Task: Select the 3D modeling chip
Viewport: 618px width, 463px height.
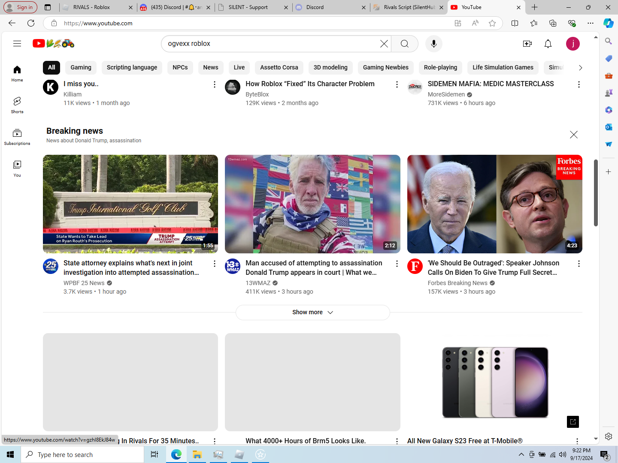Action: tap(330, 67)
